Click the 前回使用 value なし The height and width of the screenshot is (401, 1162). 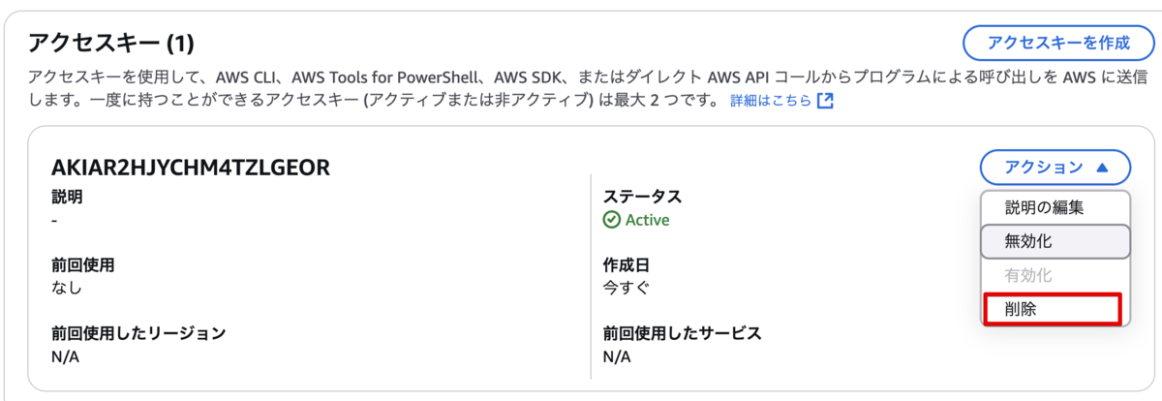click(67, 288)
